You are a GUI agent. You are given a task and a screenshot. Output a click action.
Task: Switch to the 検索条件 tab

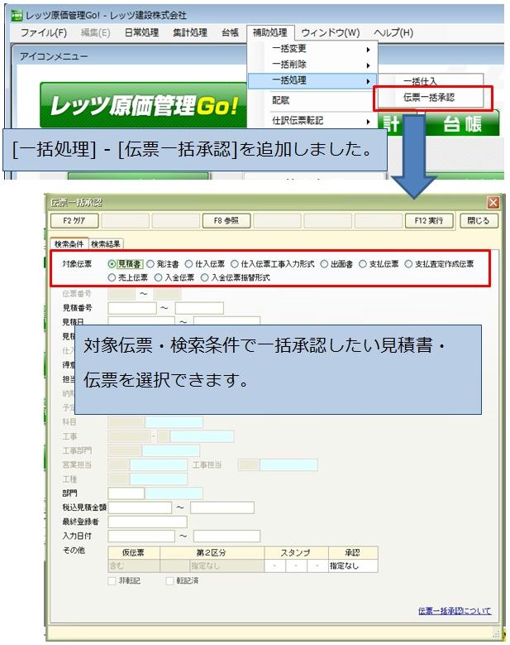point(69,244)
